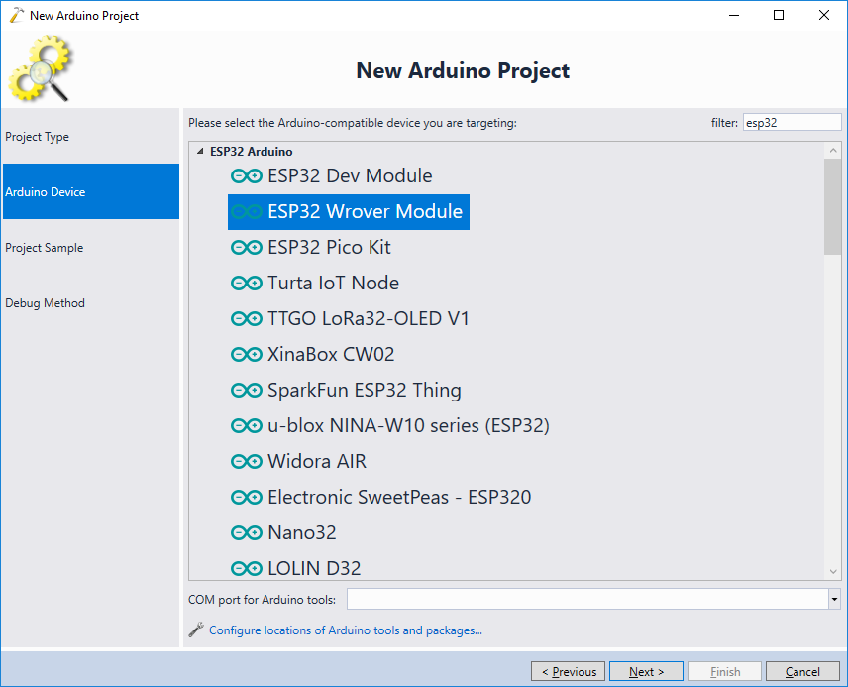Click the Arduino icon beside Turta IoT Node
The height and width of the screenshot is (687, 848).
[247, 284]
